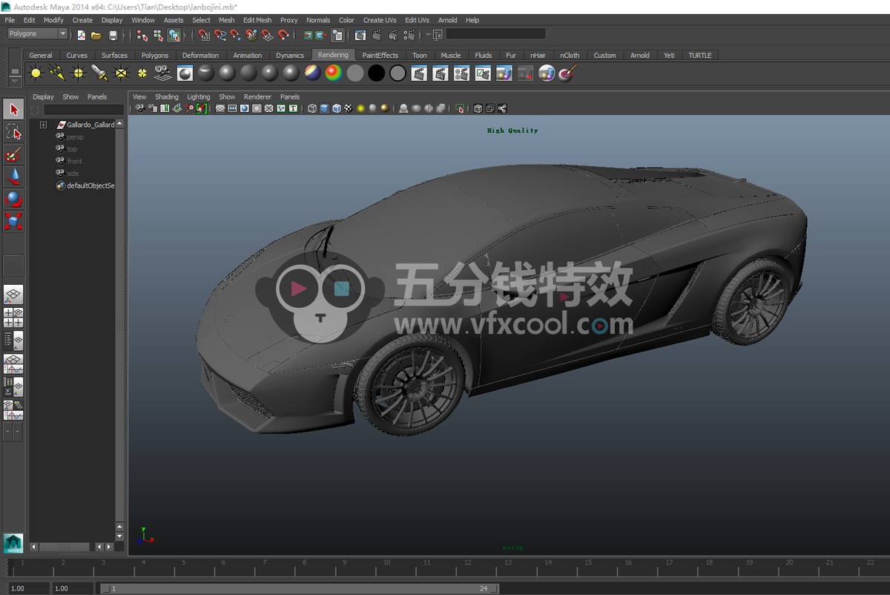Toggle wireframe on shaded in viewport
This screenshot has height=595, width=890.
(336, 108)
